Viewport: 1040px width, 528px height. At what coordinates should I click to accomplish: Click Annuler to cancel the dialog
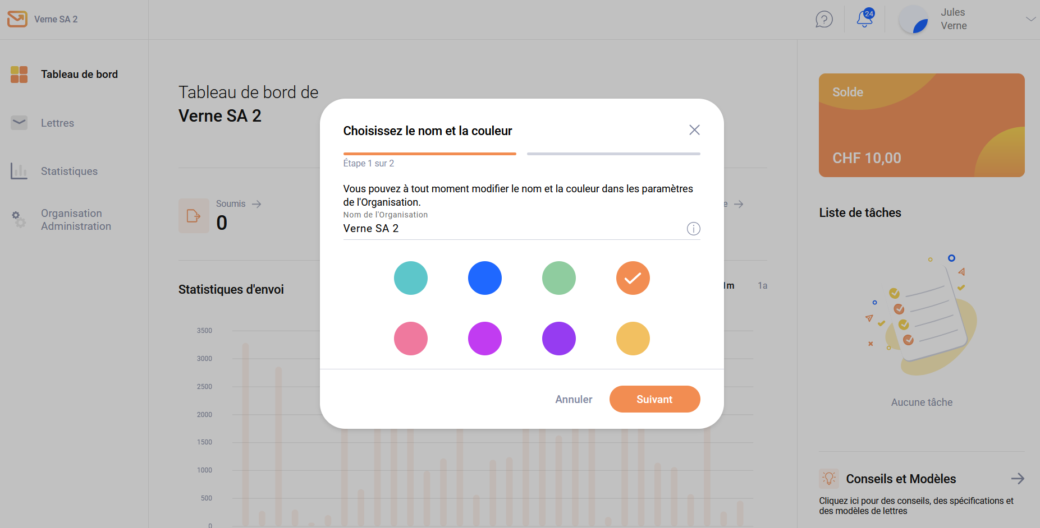(574, 399)
